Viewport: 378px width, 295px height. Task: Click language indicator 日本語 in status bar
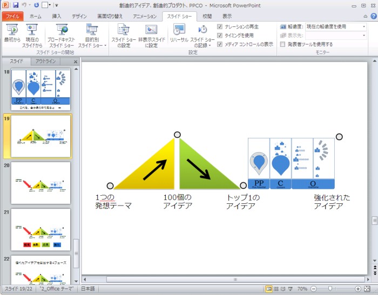point(87,289)
